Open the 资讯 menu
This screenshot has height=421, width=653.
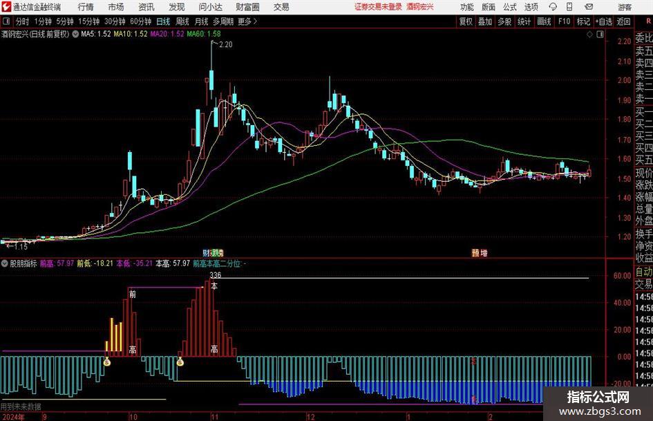[146, 7]
